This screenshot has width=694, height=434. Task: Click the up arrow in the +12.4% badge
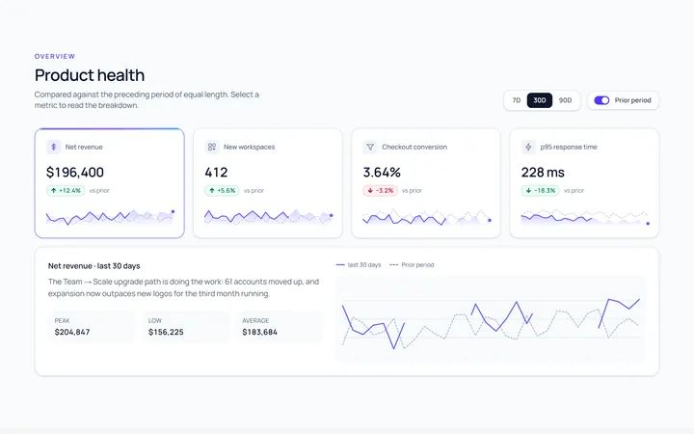click(54, 191)
